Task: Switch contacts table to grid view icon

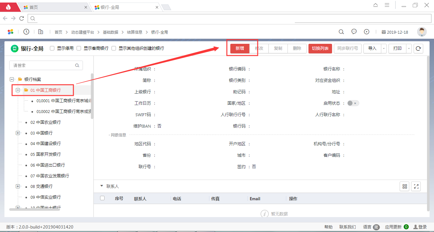Action: pos(404,187)
